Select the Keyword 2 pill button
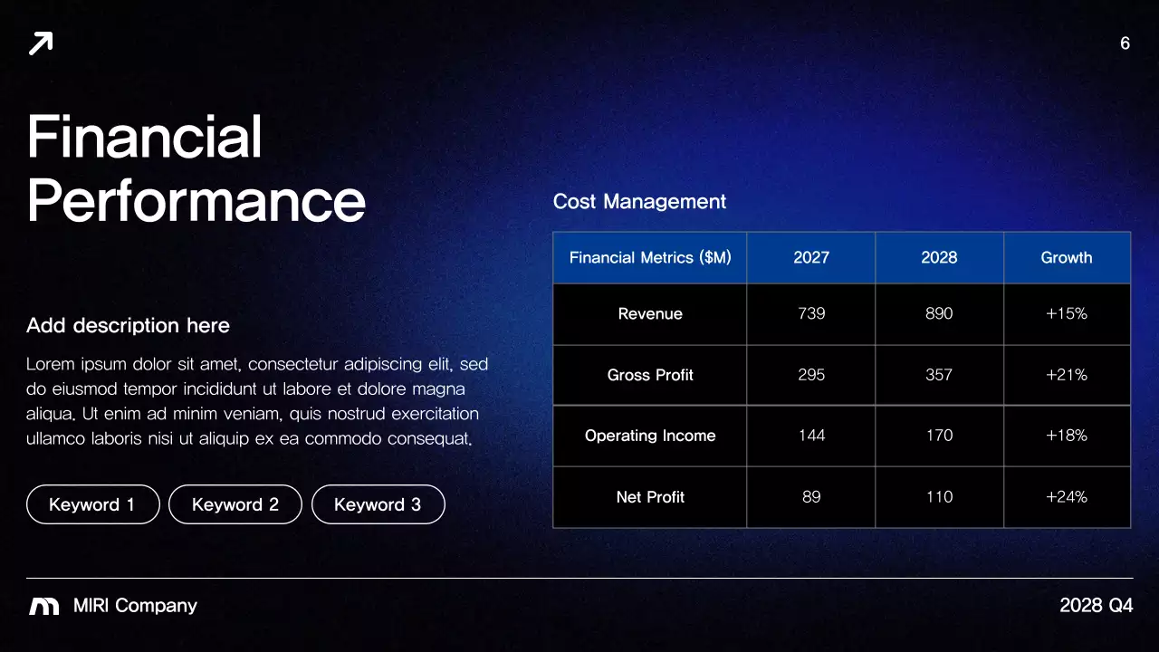This screenshot has height=652, width=1159. pyautogui.click(x=235, y=504)
